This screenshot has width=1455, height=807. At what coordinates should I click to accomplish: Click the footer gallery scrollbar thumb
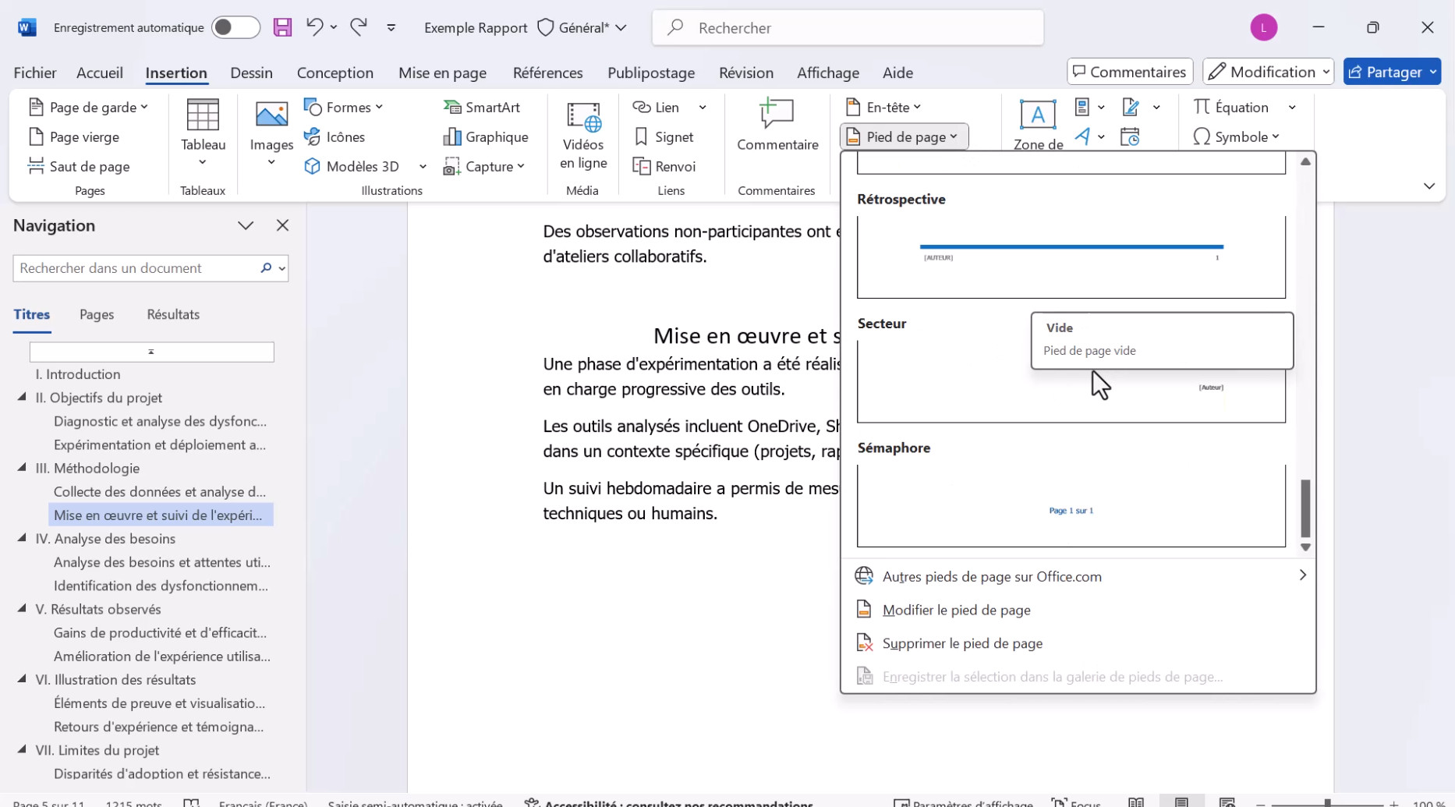pos(1305,508)
